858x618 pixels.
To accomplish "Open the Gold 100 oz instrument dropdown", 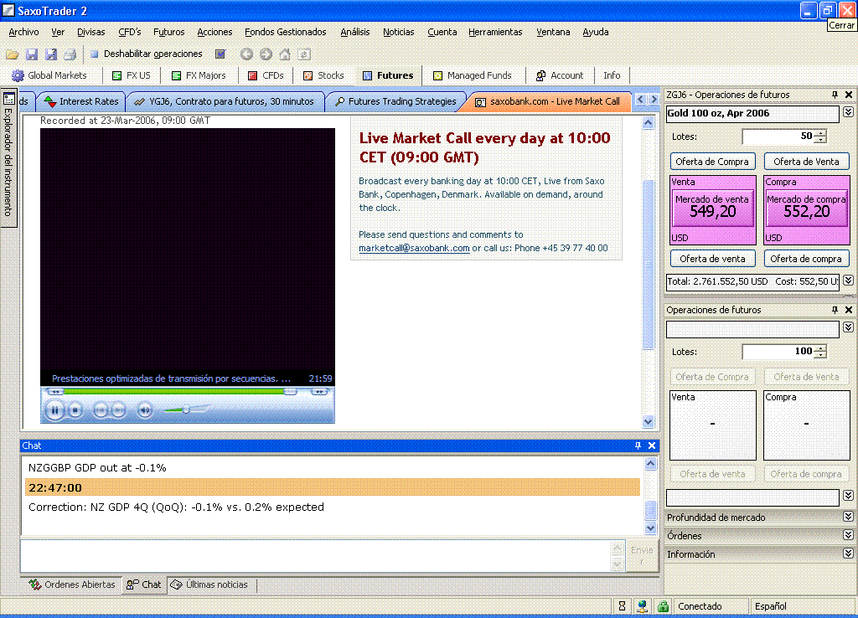I will tap(848, 112).
